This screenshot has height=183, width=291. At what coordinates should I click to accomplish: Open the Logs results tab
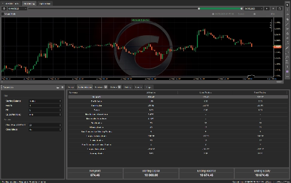(x=149, y=87)
